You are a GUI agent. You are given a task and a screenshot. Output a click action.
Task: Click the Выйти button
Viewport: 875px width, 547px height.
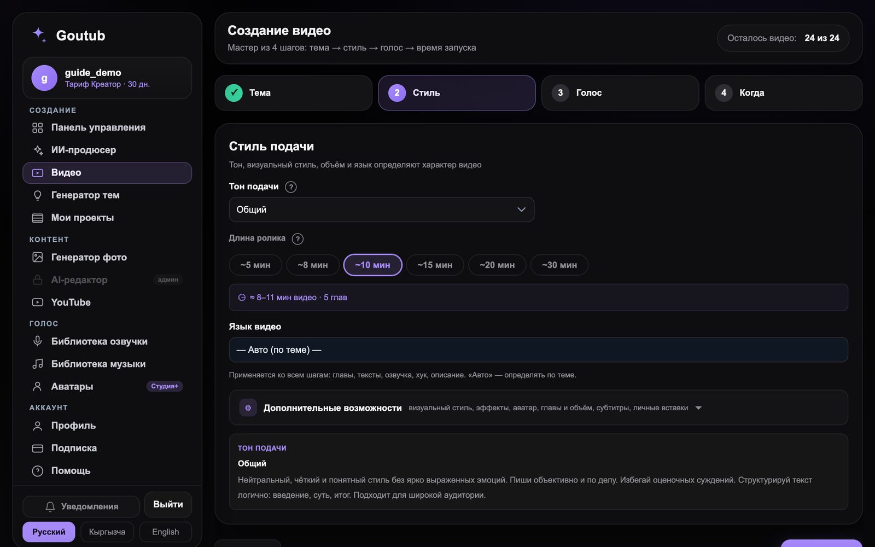(x=168, y=504)
